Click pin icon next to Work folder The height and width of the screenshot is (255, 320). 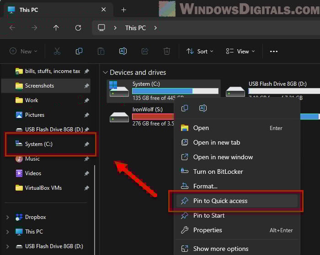coord(87,100)
